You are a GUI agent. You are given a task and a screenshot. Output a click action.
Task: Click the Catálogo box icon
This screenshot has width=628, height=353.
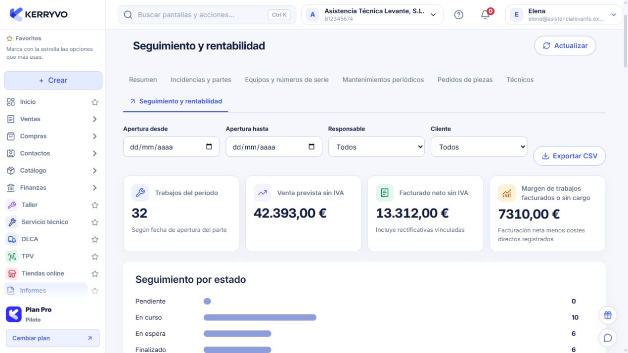pyautogui.click(x=11, y=171)
